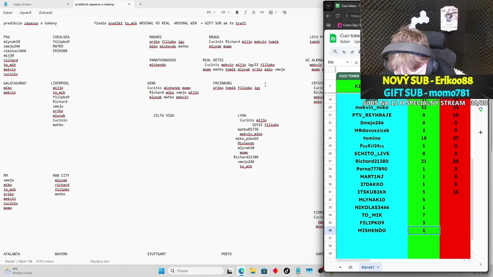Click the LIVERPOOL heading in Notepad text
Image resolution: width=493 pixels, height=277 pixels.
pos(60,83)
